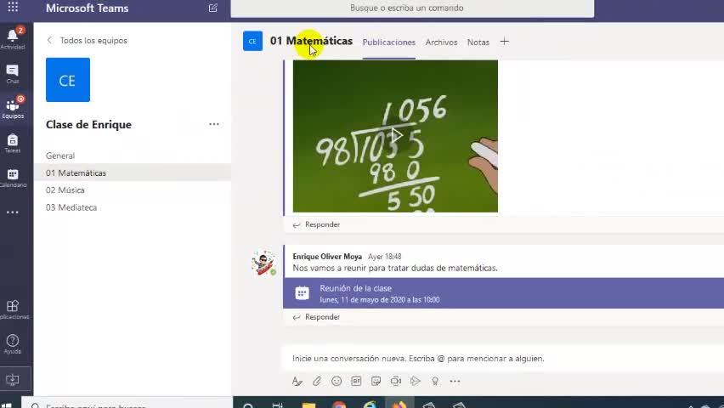
Task: Open Tareas assignments icon
Action: pyautogui.click(x=13, y=144)
